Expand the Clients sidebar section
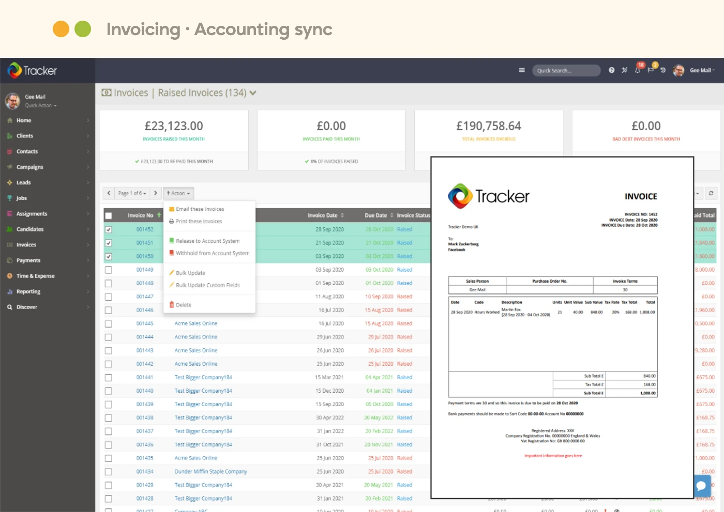Screen dimensions: 724x512 coord(48,136)
